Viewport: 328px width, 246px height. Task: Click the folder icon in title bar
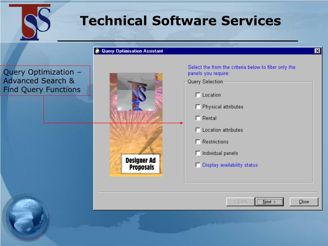97,51
